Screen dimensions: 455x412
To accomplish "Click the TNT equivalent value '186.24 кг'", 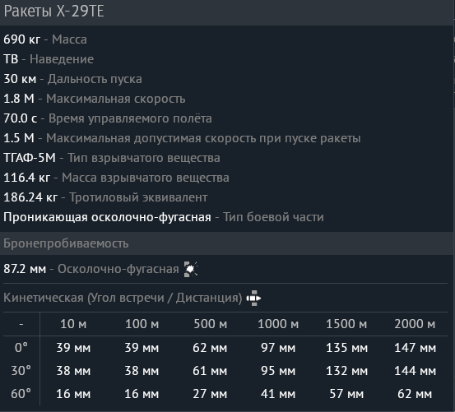I will 30,197.
